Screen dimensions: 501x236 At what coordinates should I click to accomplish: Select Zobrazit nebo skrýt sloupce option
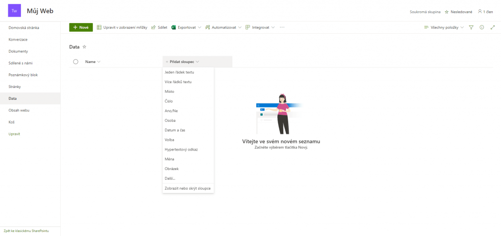[x=188, y=188]
